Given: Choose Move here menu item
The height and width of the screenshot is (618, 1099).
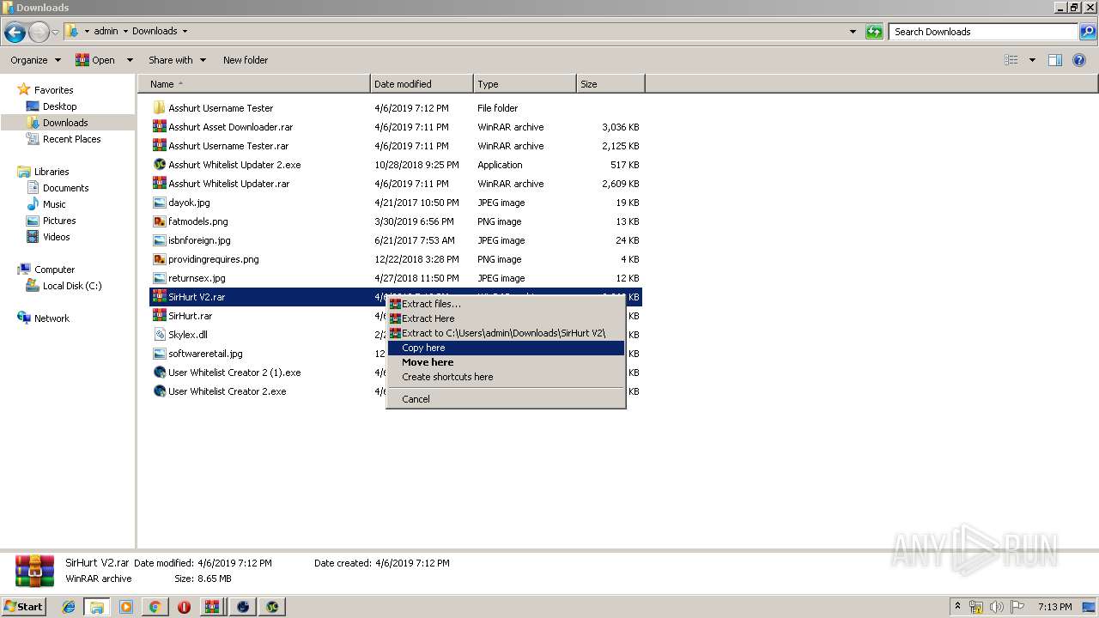Looking at the screenshot, I should 506,362.
